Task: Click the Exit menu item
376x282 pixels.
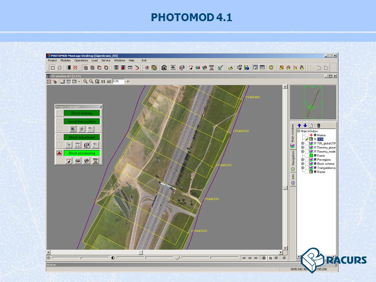Action: tap(144, 60)
